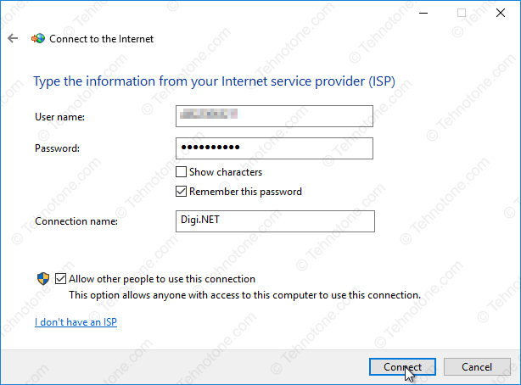Toggle Allow other people to use this connection
This screenshot has width=521, height=385.
click(x=60, y=279)
